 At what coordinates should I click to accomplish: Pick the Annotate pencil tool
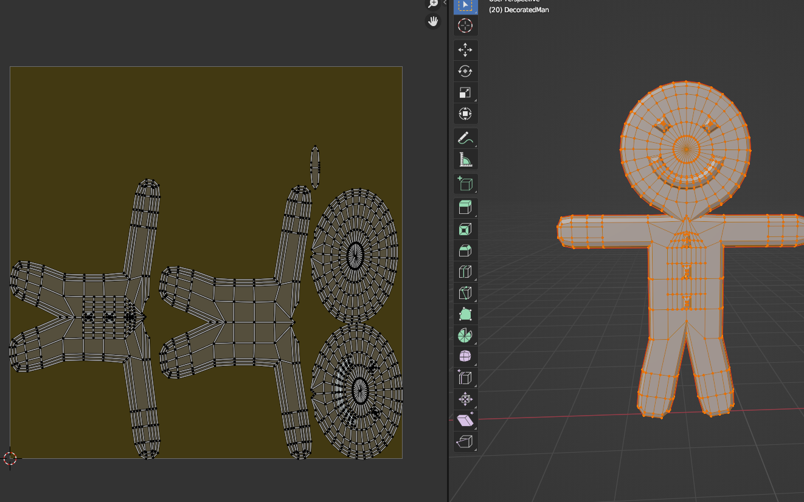pos(465,138)
